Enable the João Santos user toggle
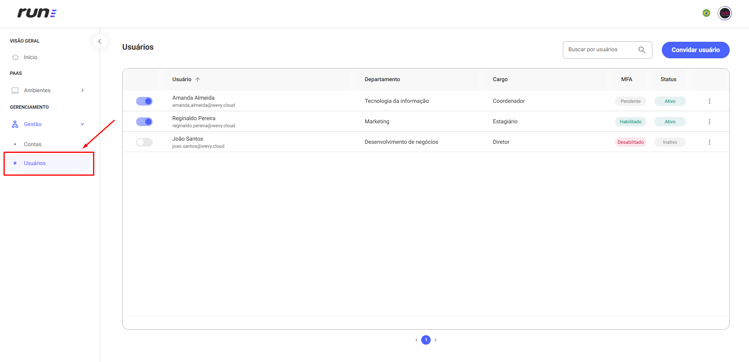 click(x=144, y=142)
